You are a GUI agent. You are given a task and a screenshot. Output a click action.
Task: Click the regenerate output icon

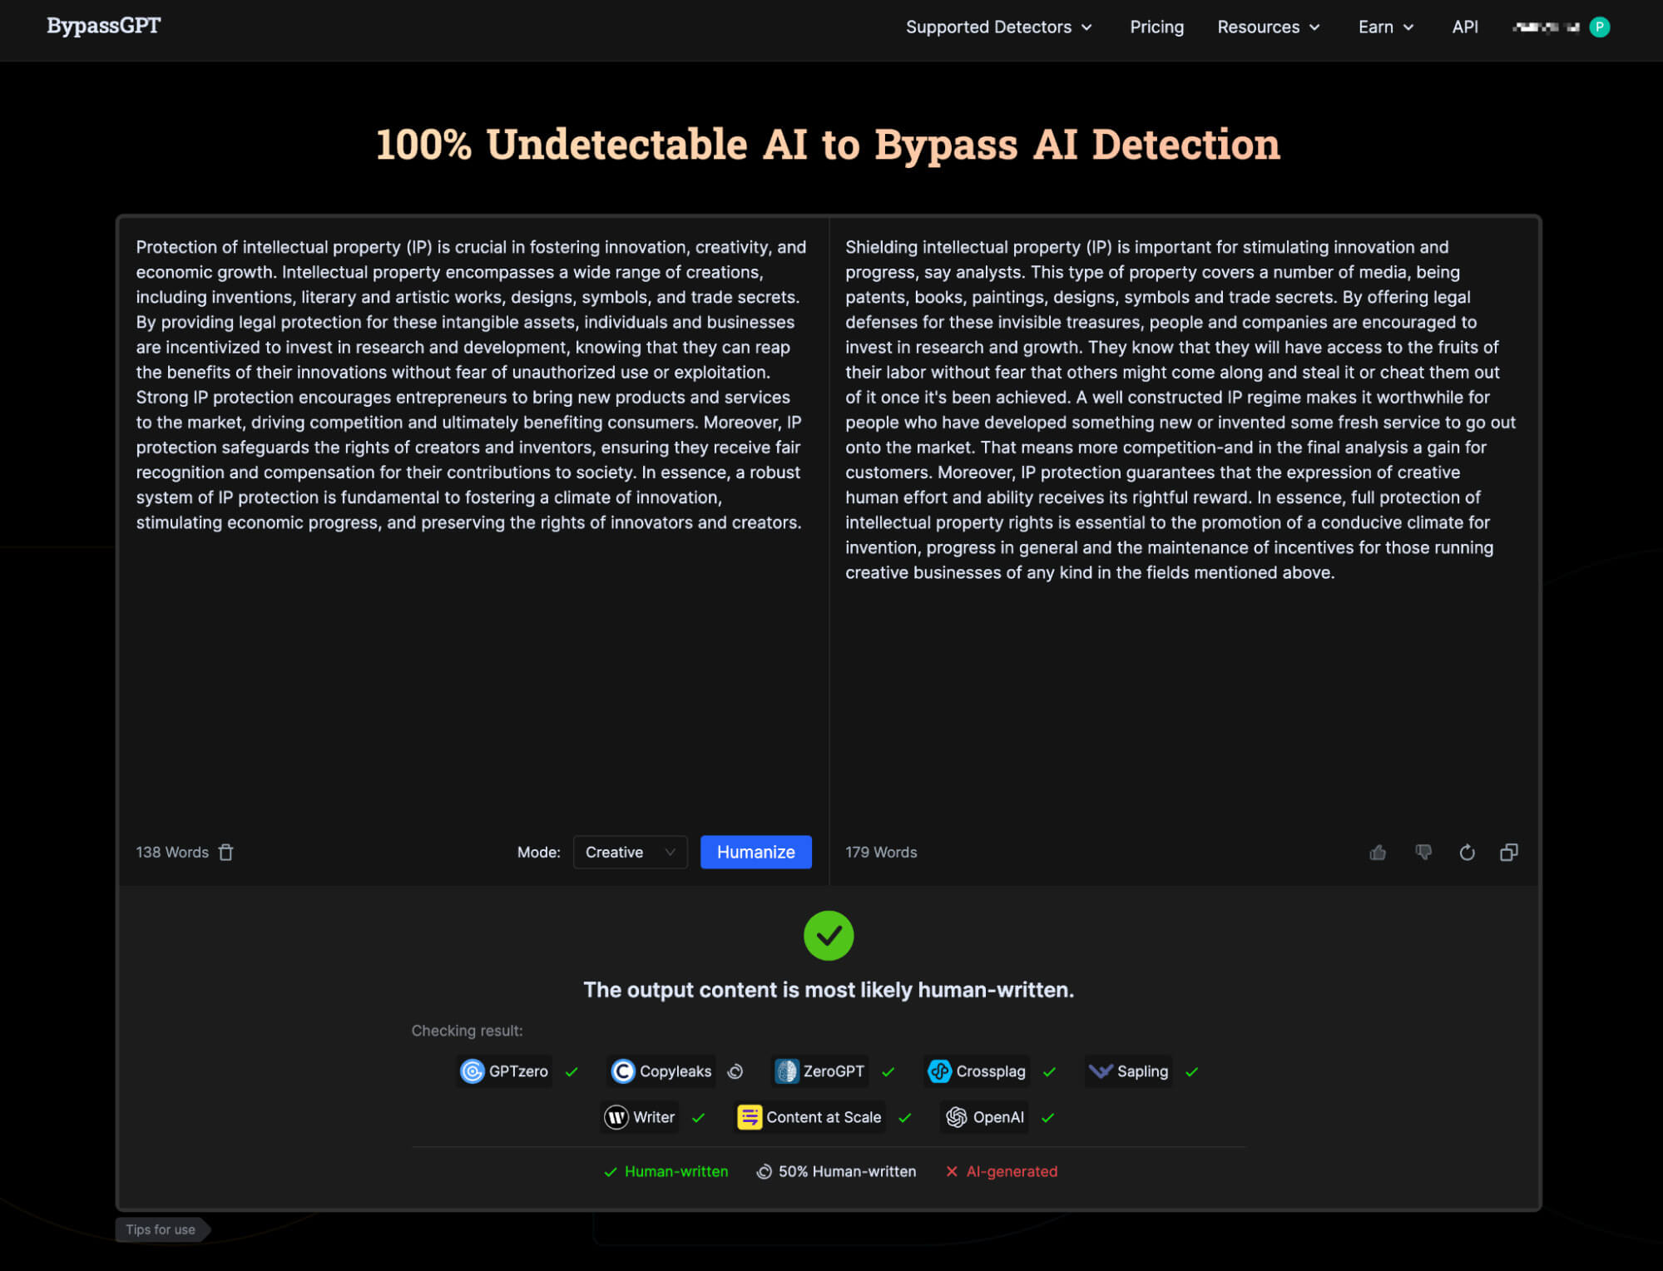[1467, 852]
